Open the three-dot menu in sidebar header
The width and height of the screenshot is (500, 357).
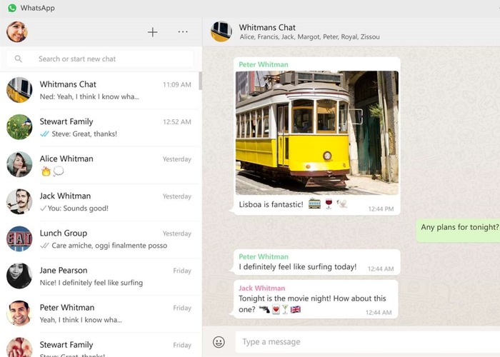183,32
